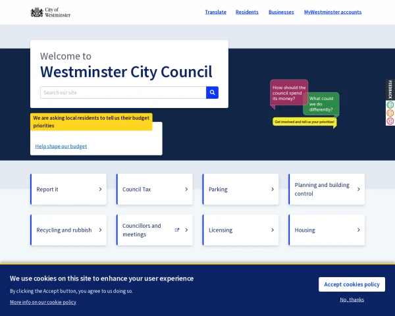Click the Westminster City Council heading
395x316 pixels.
click(x=126, y=72)
